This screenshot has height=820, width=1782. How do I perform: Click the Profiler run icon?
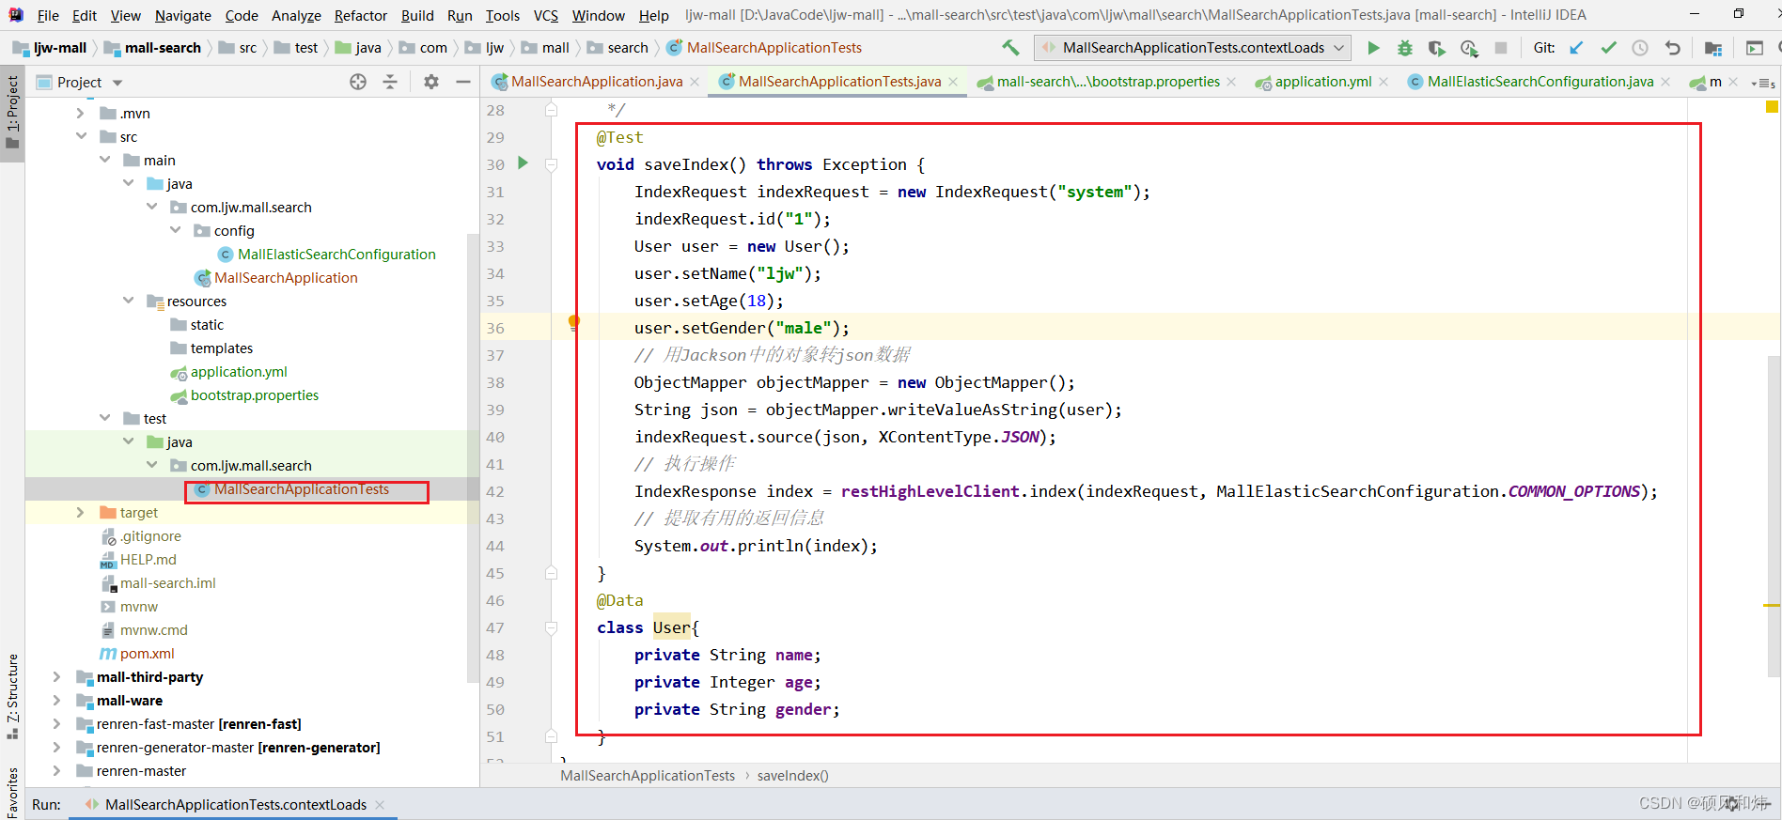(x=1469, y=48)
